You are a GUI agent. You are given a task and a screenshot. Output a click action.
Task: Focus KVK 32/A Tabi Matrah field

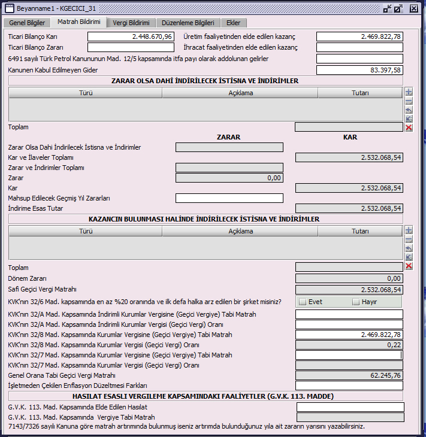[x=349, y=314]
